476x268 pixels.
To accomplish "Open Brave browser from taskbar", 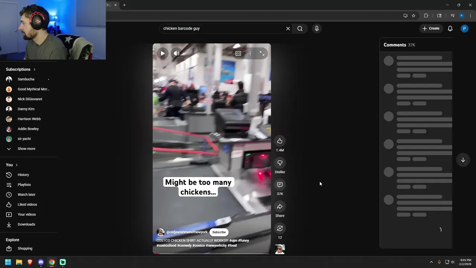I will [30, 262].
